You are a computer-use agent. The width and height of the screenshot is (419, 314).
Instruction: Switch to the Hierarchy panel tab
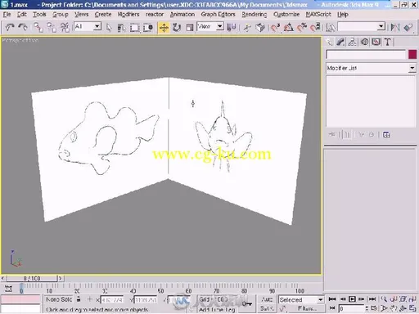pyautogui.click(x=353, y=42)
